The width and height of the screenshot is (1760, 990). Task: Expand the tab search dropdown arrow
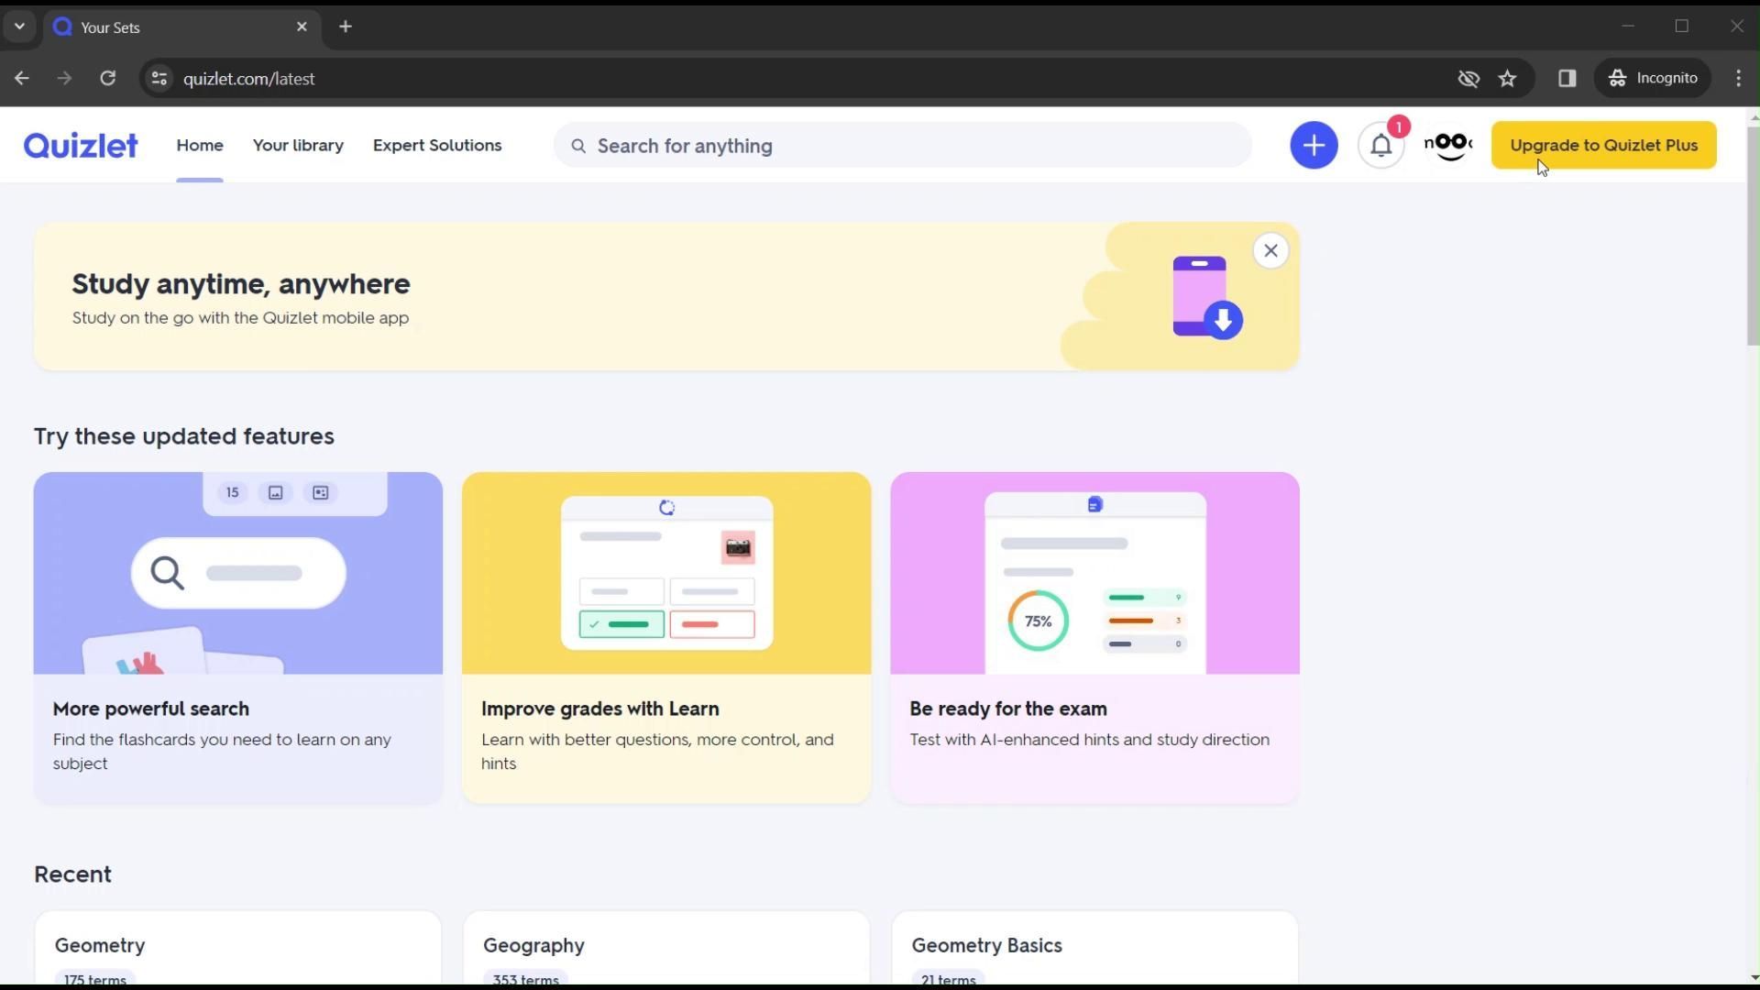[x=19, y=27]
